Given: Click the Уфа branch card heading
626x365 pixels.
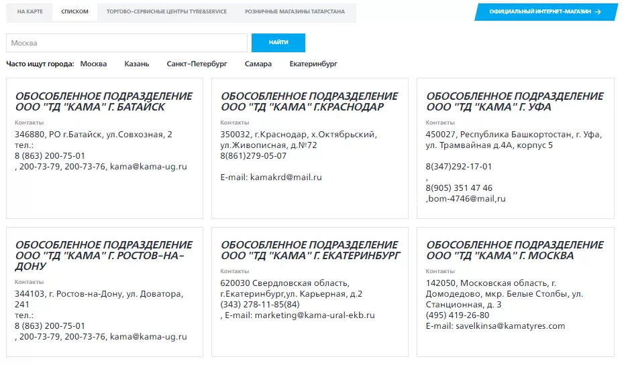Looking at the screenshot, I should (515, 102).
